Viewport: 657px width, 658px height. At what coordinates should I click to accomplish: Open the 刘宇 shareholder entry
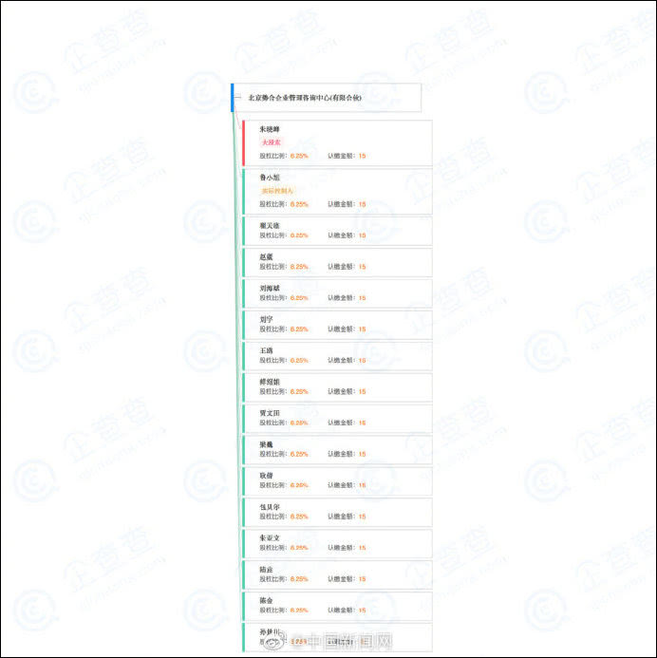coord(337,325)
